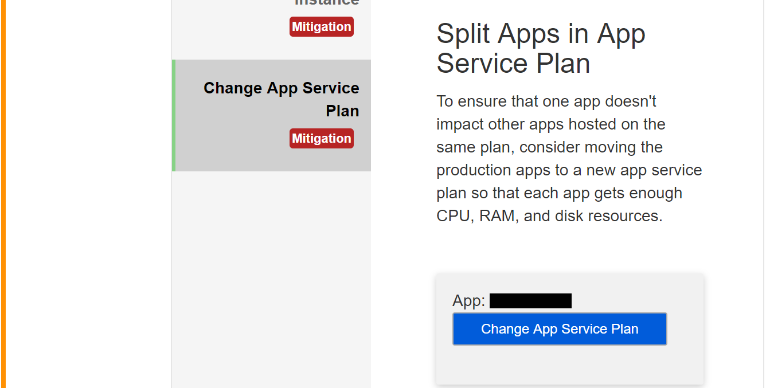Click the blue Change App Service Plan button

pyautogui.click(x=560, y=329)
